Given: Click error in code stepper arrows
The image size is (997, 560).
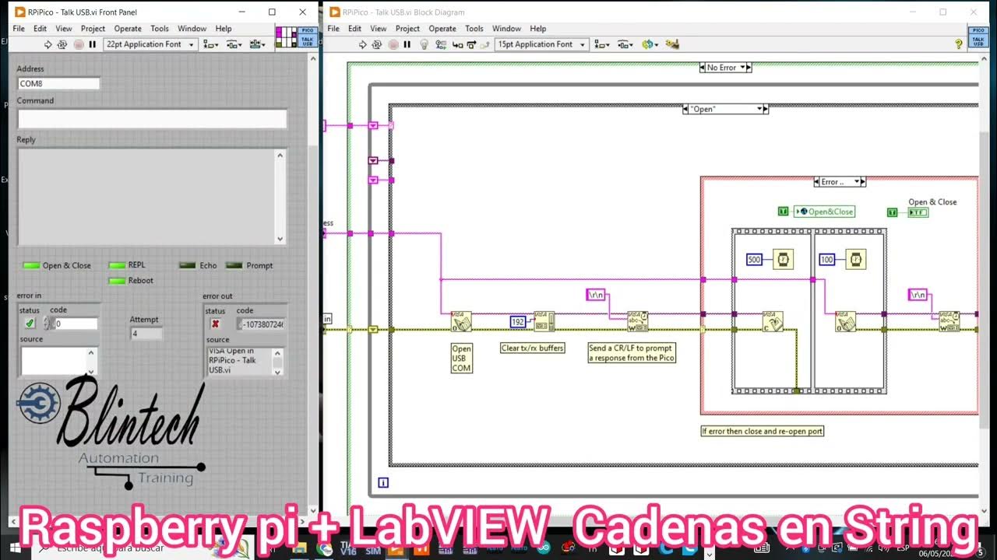Looking at the screenshot, I should click(x=48, y=324).
